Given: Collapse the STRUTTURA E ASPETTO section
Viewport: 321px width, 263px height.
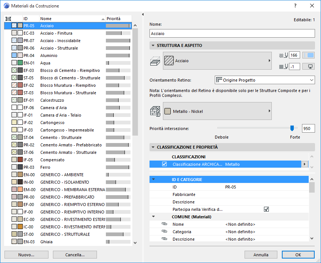Looking at the screenshot, I should pos(153,45).
